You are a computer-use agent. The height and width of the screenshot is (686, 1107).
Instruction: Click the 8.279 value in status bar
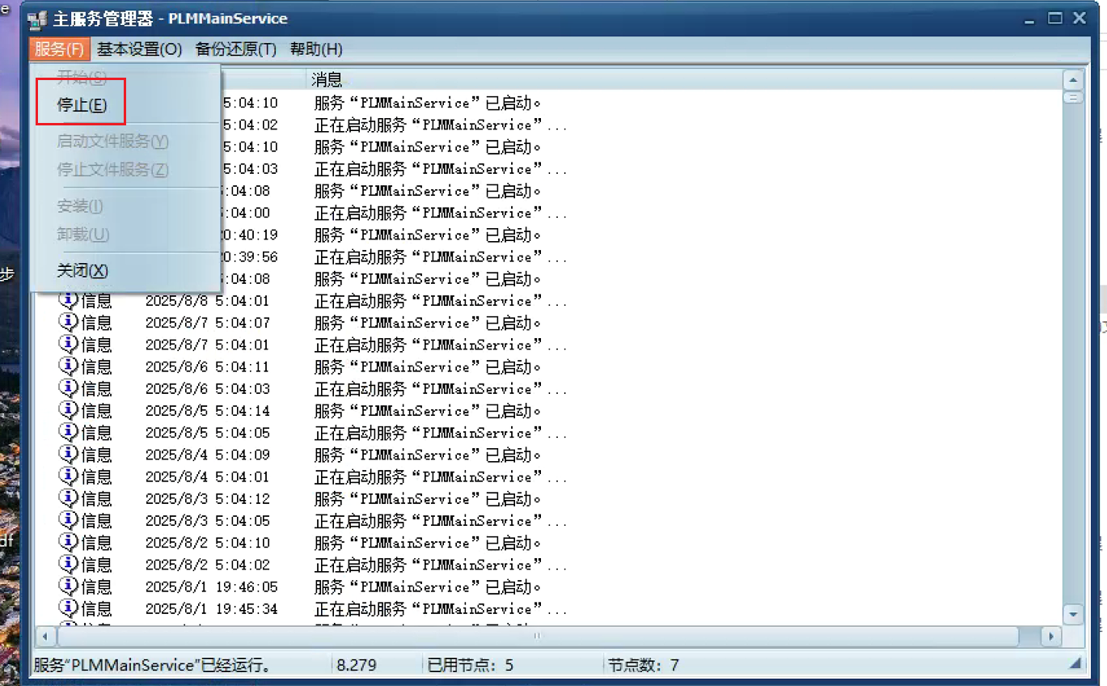pyautogui.click(x=357, y=666)
